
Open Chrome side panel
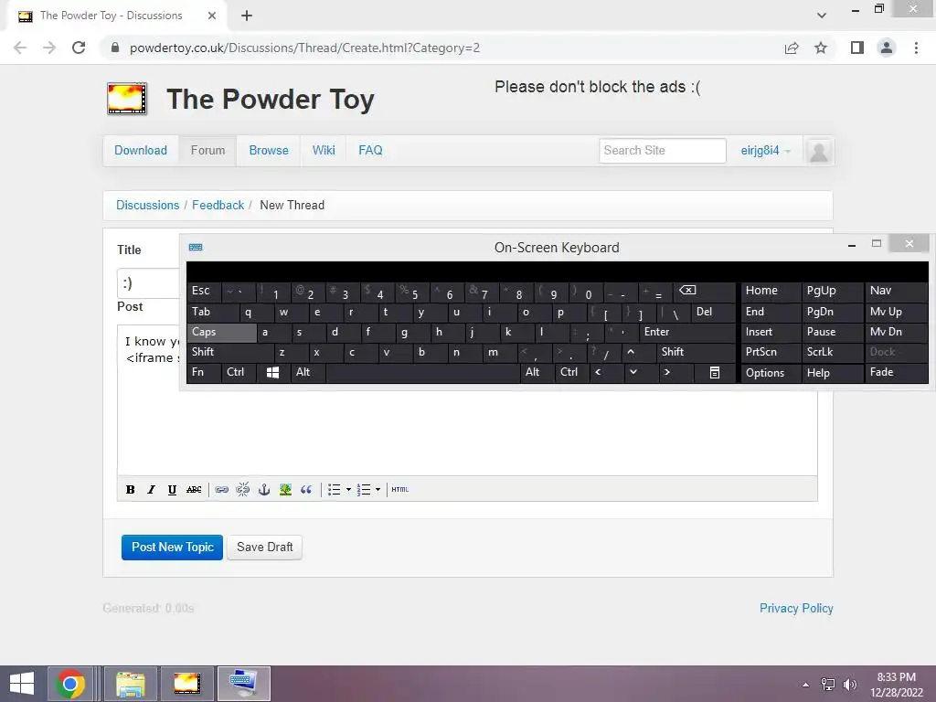[857, 48]
